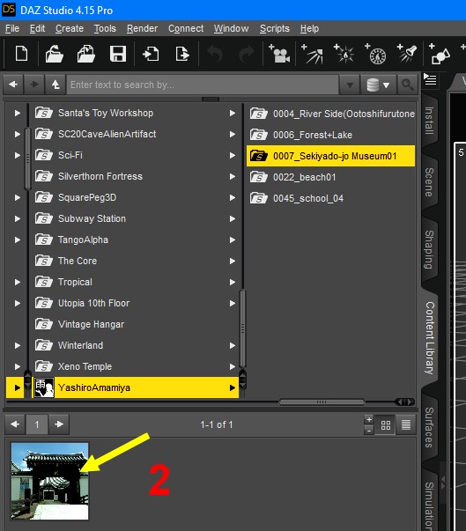Screen dimensions: 466x531
Task: Select the Sekiyado-jo Museum gate thumbnail
Action: (50, 481)
